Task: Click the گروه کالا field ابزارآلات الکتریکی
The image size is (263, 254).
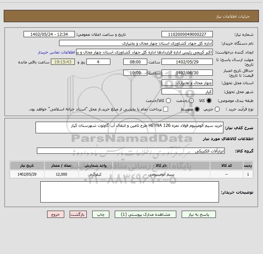Action: click(131, 151)
